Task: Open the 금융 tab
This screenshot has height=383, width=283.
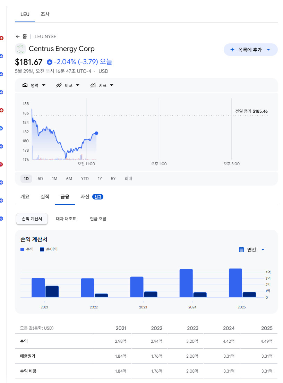Action: pyautogui.click(x=65, y=197)
